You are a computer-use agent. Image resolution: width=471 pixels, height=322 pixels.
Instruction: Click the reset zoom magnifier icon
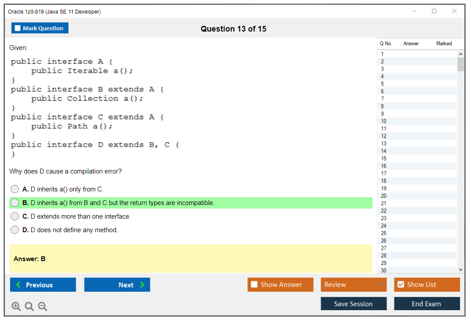[x=29, y=307]
